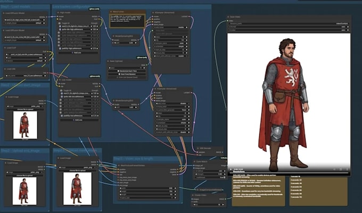362x213 pixels.
Task: Collapse the Save Video node title dot
Action: click(x=228, y=17)
